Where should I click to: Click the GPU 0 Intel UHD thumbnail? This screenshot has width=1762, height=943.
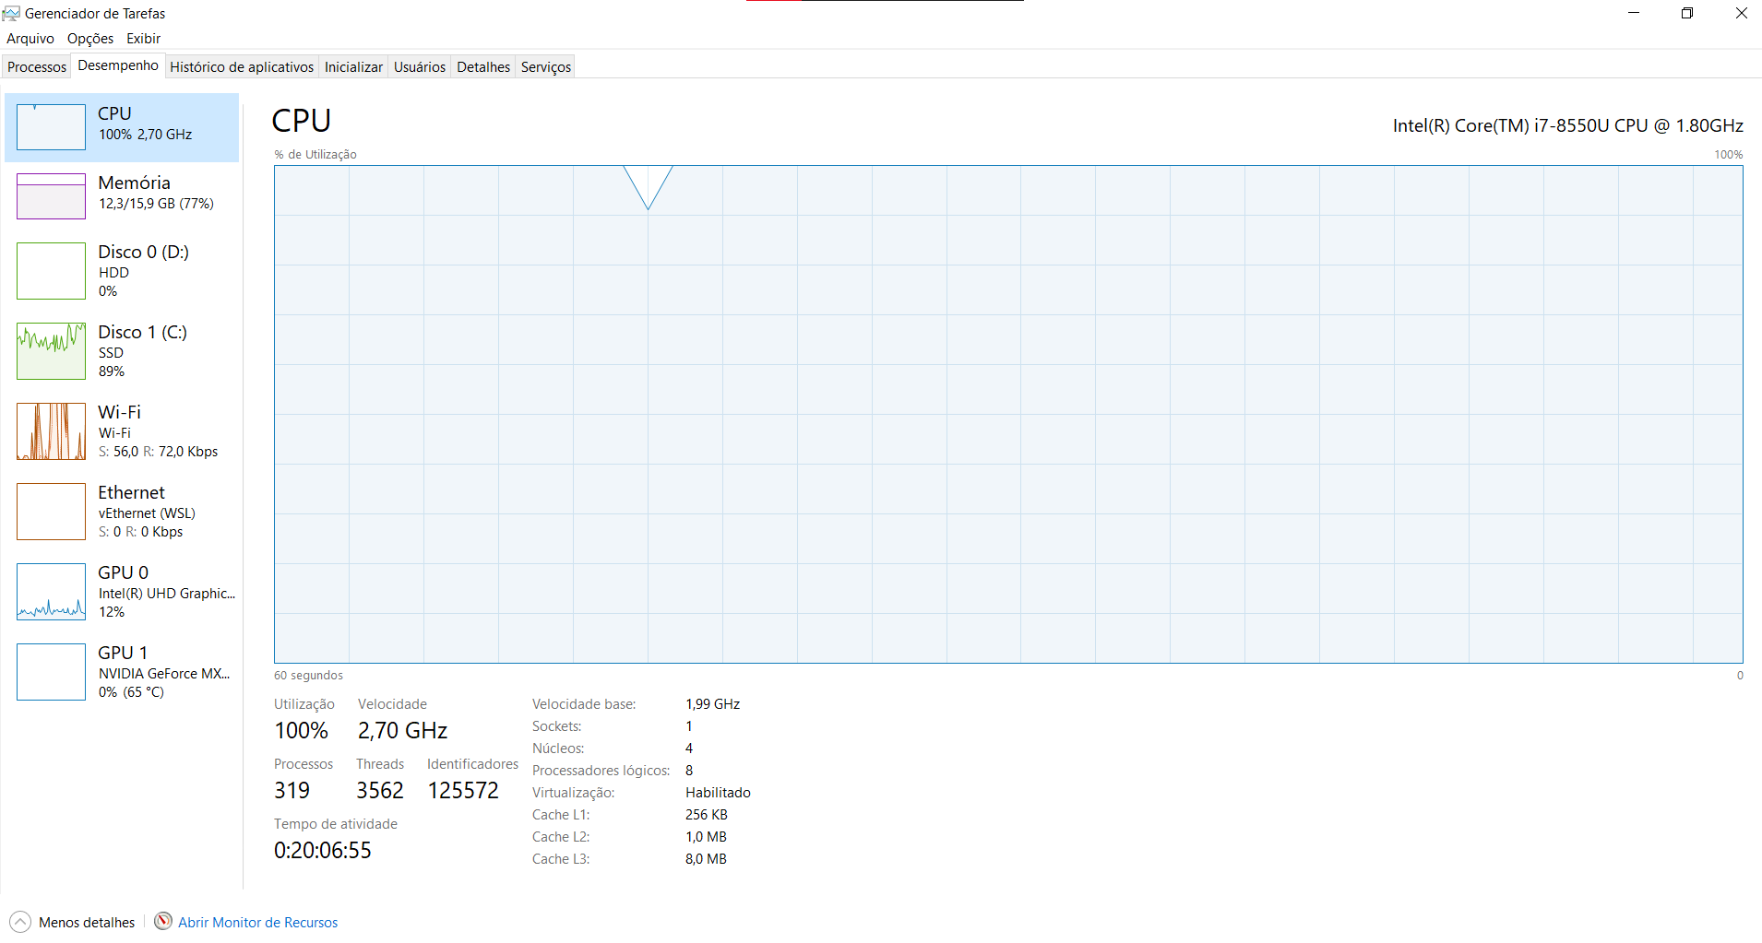point(51,592)
